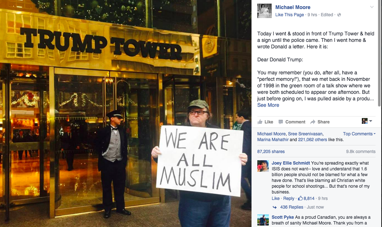This screenshot has width=382, height=227.
Task: Click Reply under Joey Ellie Schmidt's comment
Action: click(x=289, y=198)
